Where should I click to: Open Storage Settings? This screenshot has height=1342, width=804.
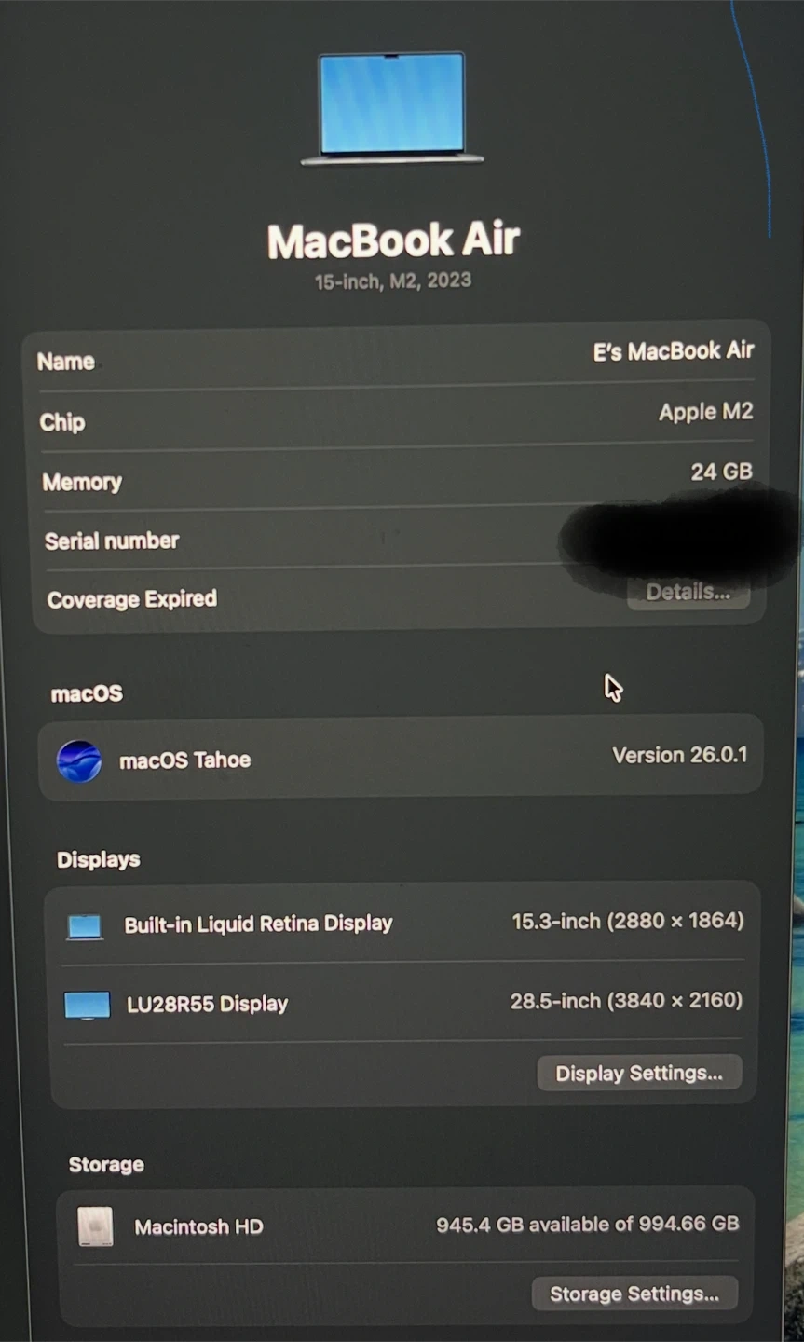(x=634, y=1294)
